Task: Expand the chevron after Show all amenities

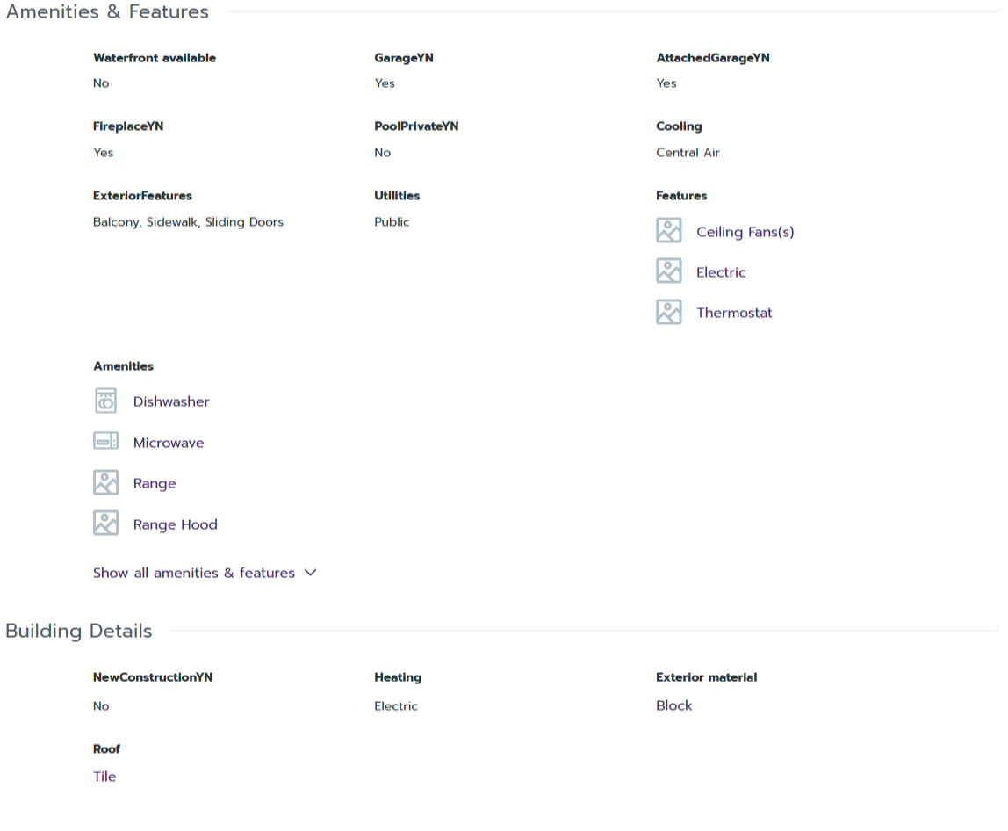Action: pyautogui.click(x=310, y=573)
